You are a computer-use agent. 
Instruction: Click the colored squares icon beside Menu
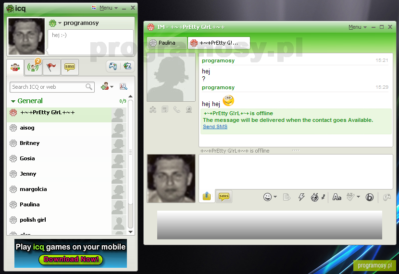click(x=94, y=8)
